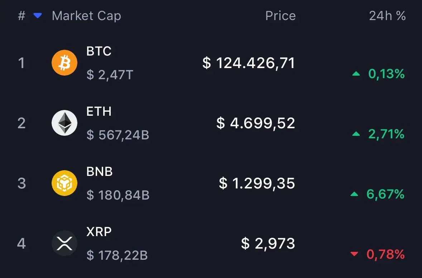Click the Ethereum diamond logo icon
Screen dimensions: 422x278
[64, 123]
